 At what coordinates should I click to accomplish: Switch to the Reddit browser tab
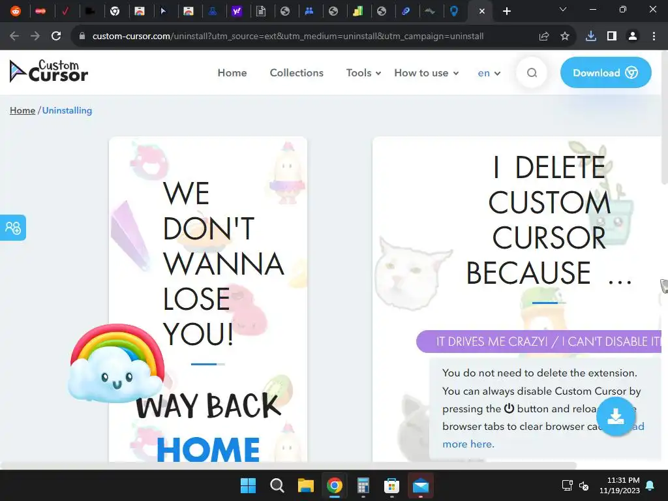tap(16, 11)
